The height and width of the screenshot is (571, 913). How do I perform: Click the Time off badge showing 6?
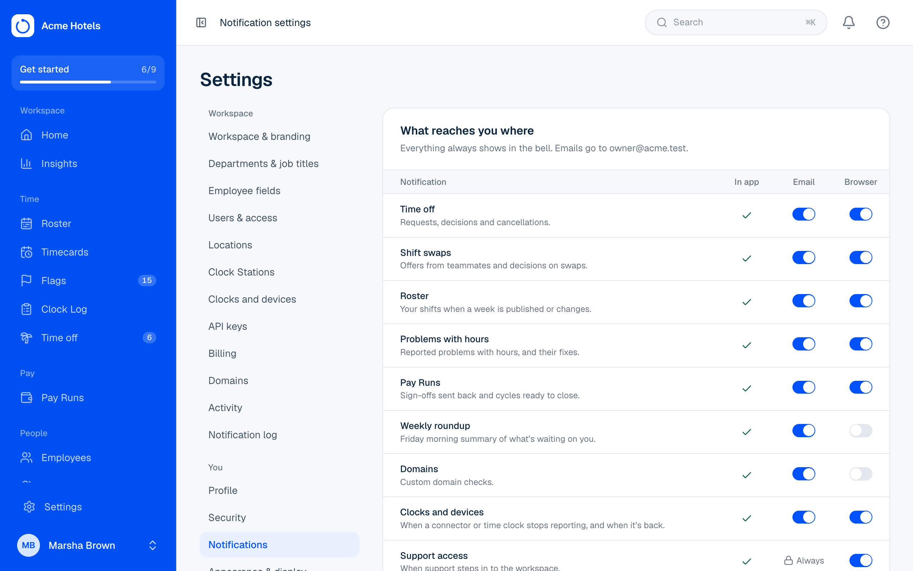pos(149,338)
